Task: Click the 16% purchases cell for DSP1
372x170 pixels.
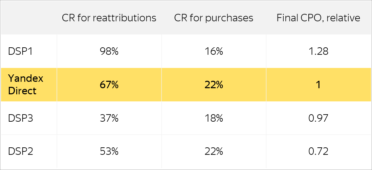Action: click(x=214, y=51)
